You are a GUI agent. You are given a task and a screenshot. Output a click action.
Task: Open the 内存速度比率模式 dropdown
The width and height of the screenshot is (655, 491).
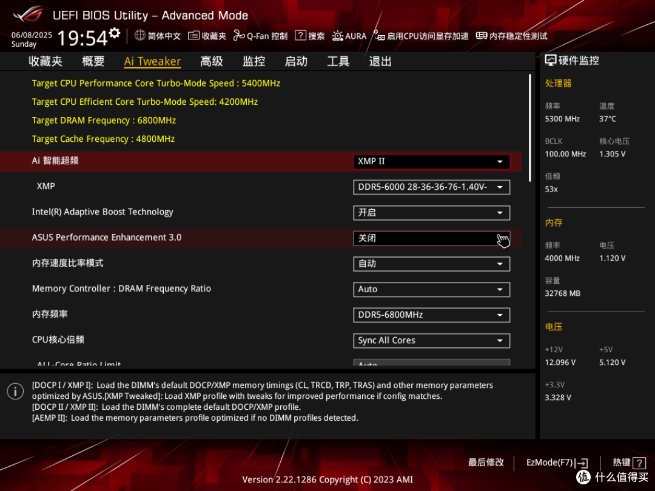(x=432, y=264)
